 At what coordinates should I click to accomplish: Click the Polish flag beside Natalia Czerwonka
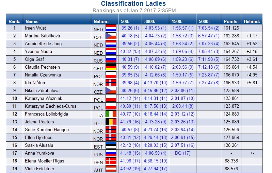click(x=111, y=75)
